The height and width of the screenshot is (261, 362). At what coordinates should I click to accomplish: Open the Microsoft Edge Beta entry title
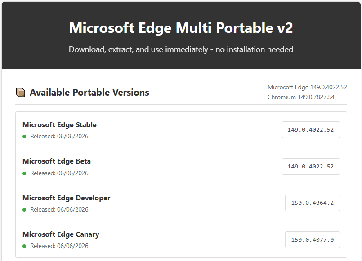[57, 161]
